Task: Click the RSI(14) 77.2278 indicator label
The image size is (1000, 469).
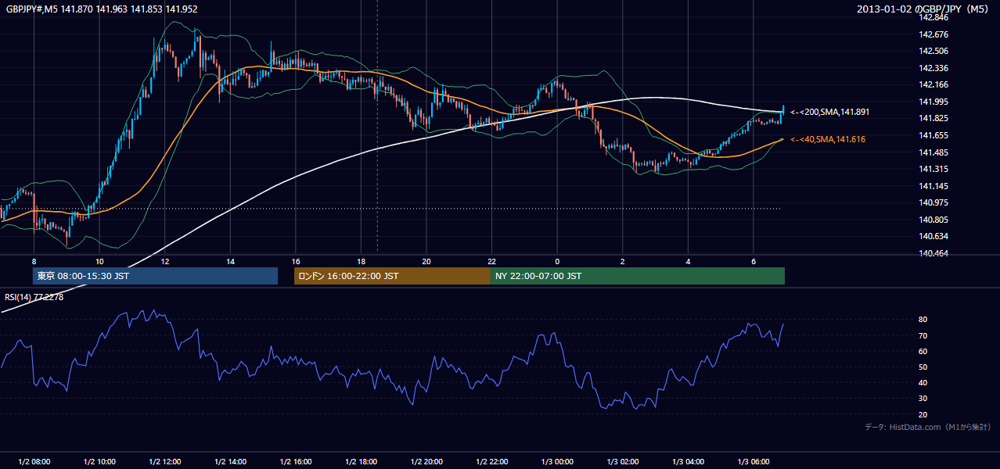Action: point(34,297)
